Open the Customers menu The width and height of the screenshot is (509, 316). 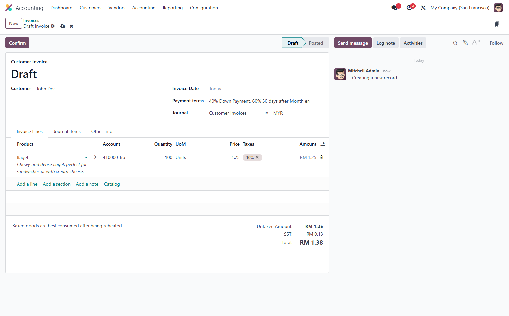(x=91, y=8)
